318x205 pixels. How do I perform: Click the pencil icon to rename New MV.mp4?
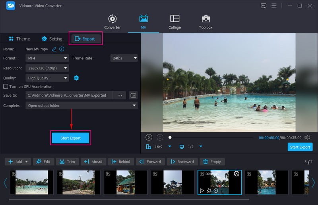[54, 49]
